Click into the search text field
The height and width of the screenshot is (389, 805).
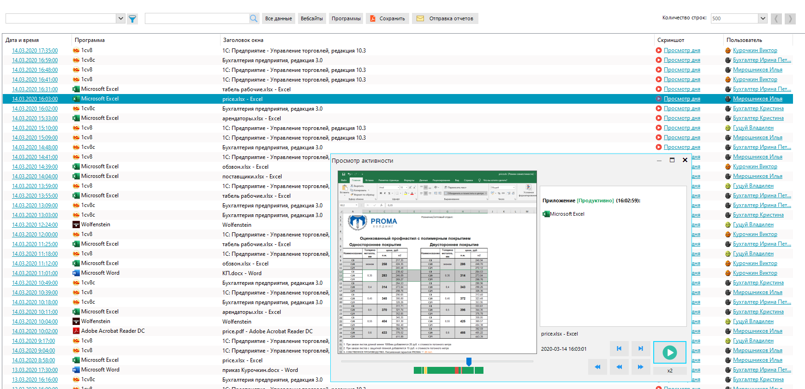click(197, 18)
